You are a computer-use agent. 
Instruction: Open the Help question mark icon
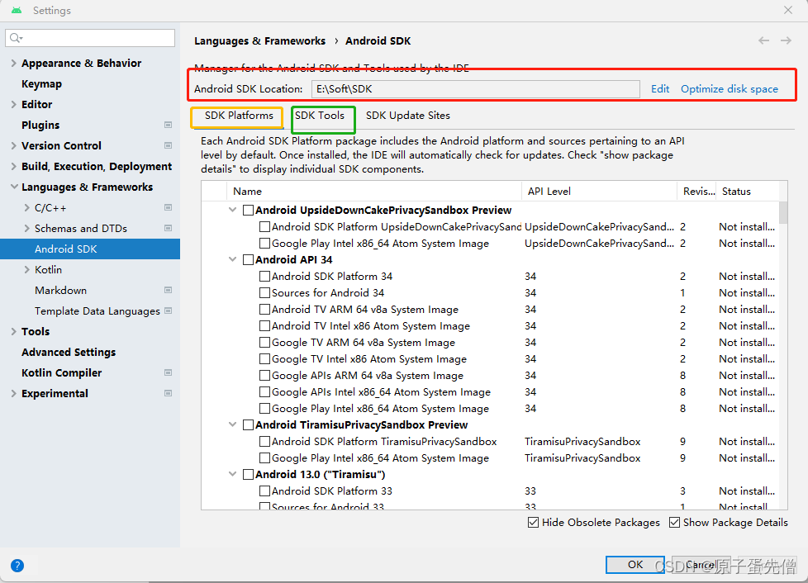click(17, 566)
